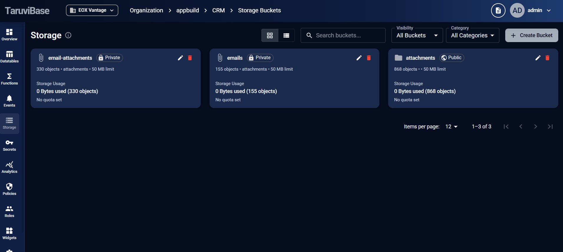Click '1–3 of 3' pagination text
The image size is (563, 252).
click(x=482, y=127)
